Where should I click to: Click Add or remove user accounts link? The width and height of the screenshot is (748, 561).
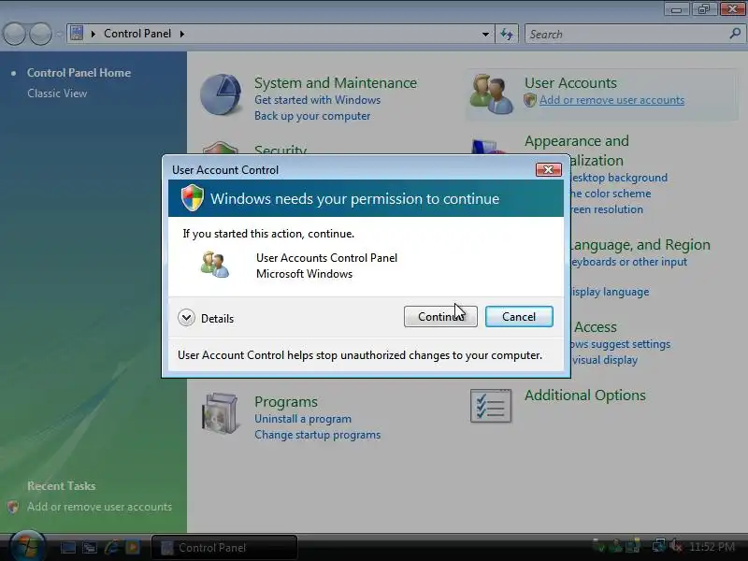coord(611,100)
